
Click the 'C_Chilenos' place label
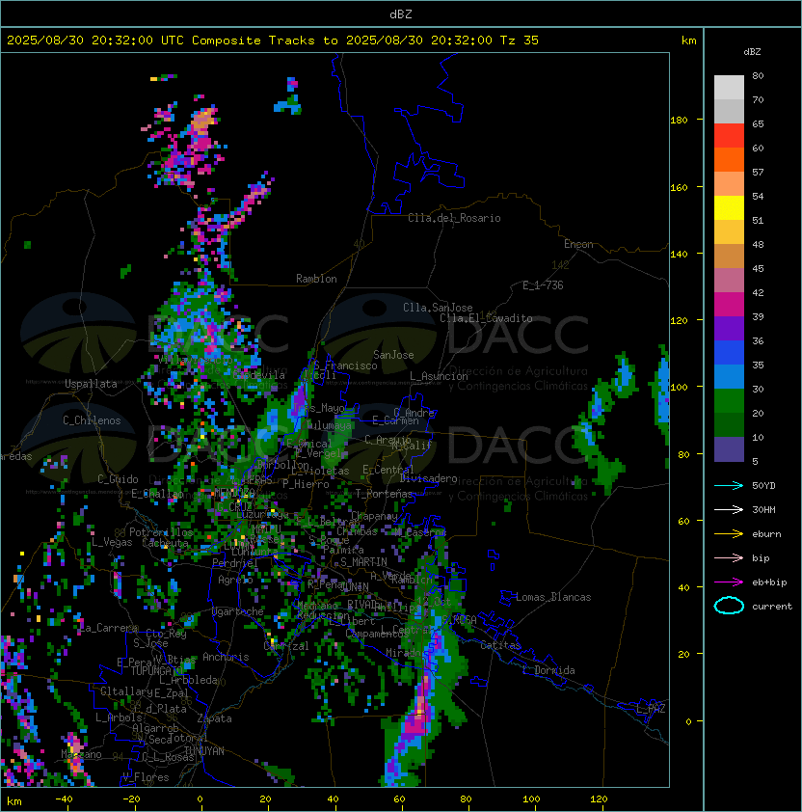[x=92, y=420]
